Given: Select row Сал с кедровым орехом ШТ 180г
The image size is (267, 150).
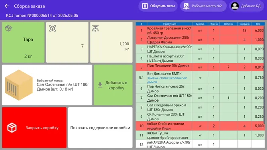Looking at the screenshot, I should (200, 107).
